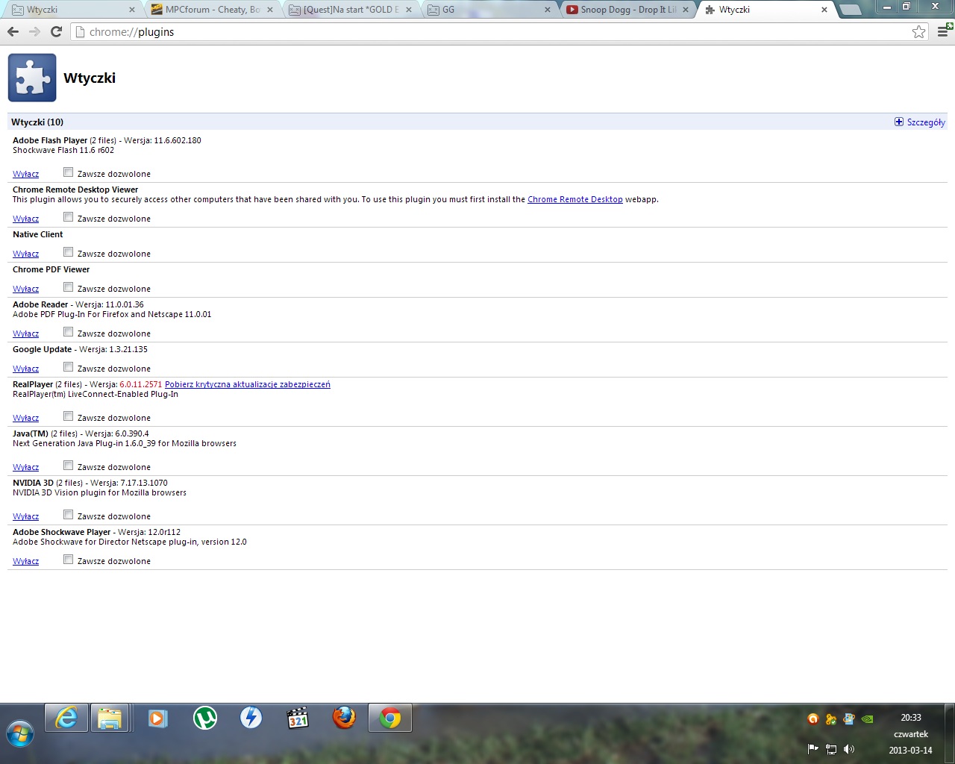Open the Chrome settings menu icon
The height and width of the screenshot is (764, 955).
(944, 31)
